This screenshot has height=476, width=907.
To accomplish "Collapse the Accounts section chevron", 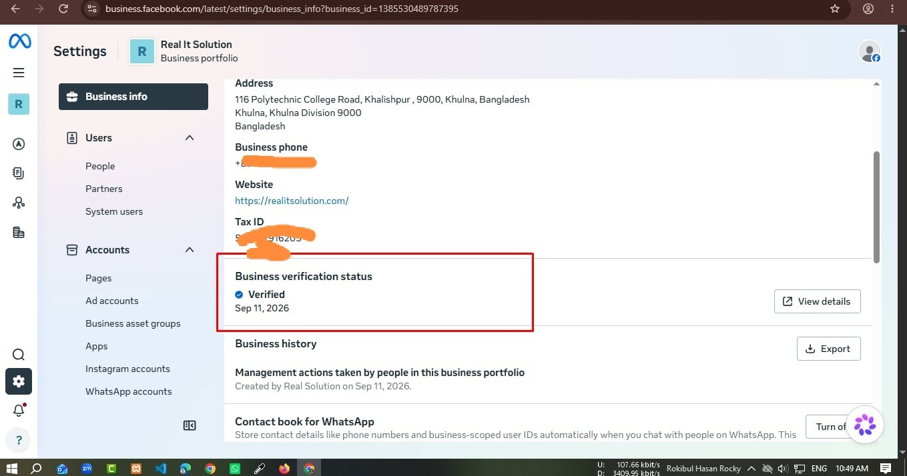I will (x=190, y=250).
